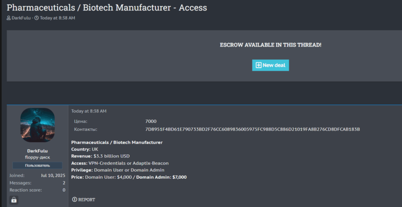The height and width of the screenshot is (207, 402).
Task: Click the user icon before DarkFulu in header
Action: [9, 18]
